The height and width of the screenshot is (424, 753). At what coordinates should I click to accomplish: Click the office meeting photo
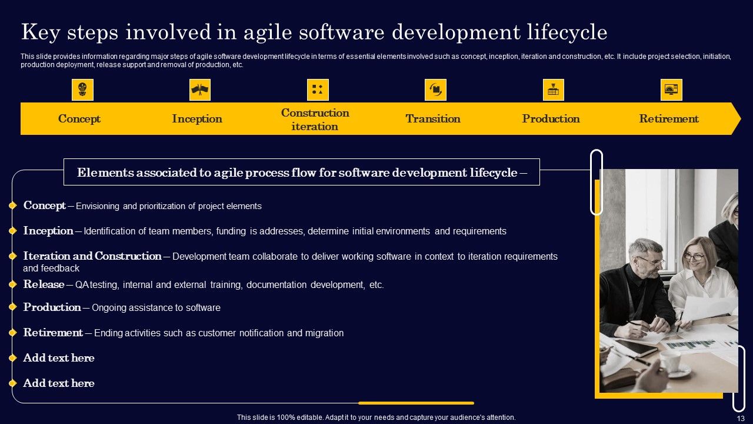click(x=669, y=281)
